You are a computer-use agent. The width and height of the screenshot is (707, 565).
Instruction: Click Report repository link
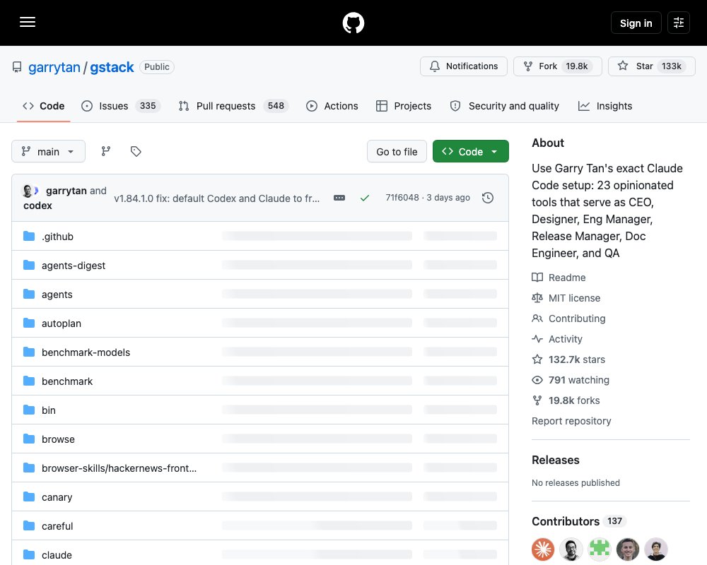[x=571, y=421]
